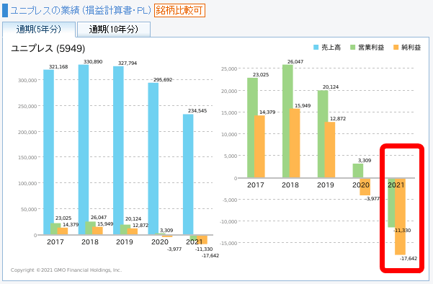Viewport: 433px width, 284px height.
Task: Click the copyright GMO Financial Holdings text
Action: [x=66, y=270]
